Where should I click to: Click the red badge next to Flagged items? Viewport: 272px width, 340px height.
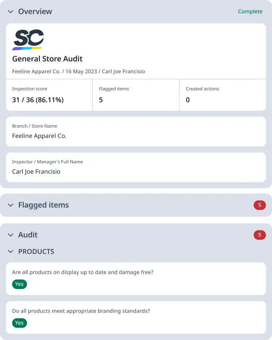pos(260,205)
